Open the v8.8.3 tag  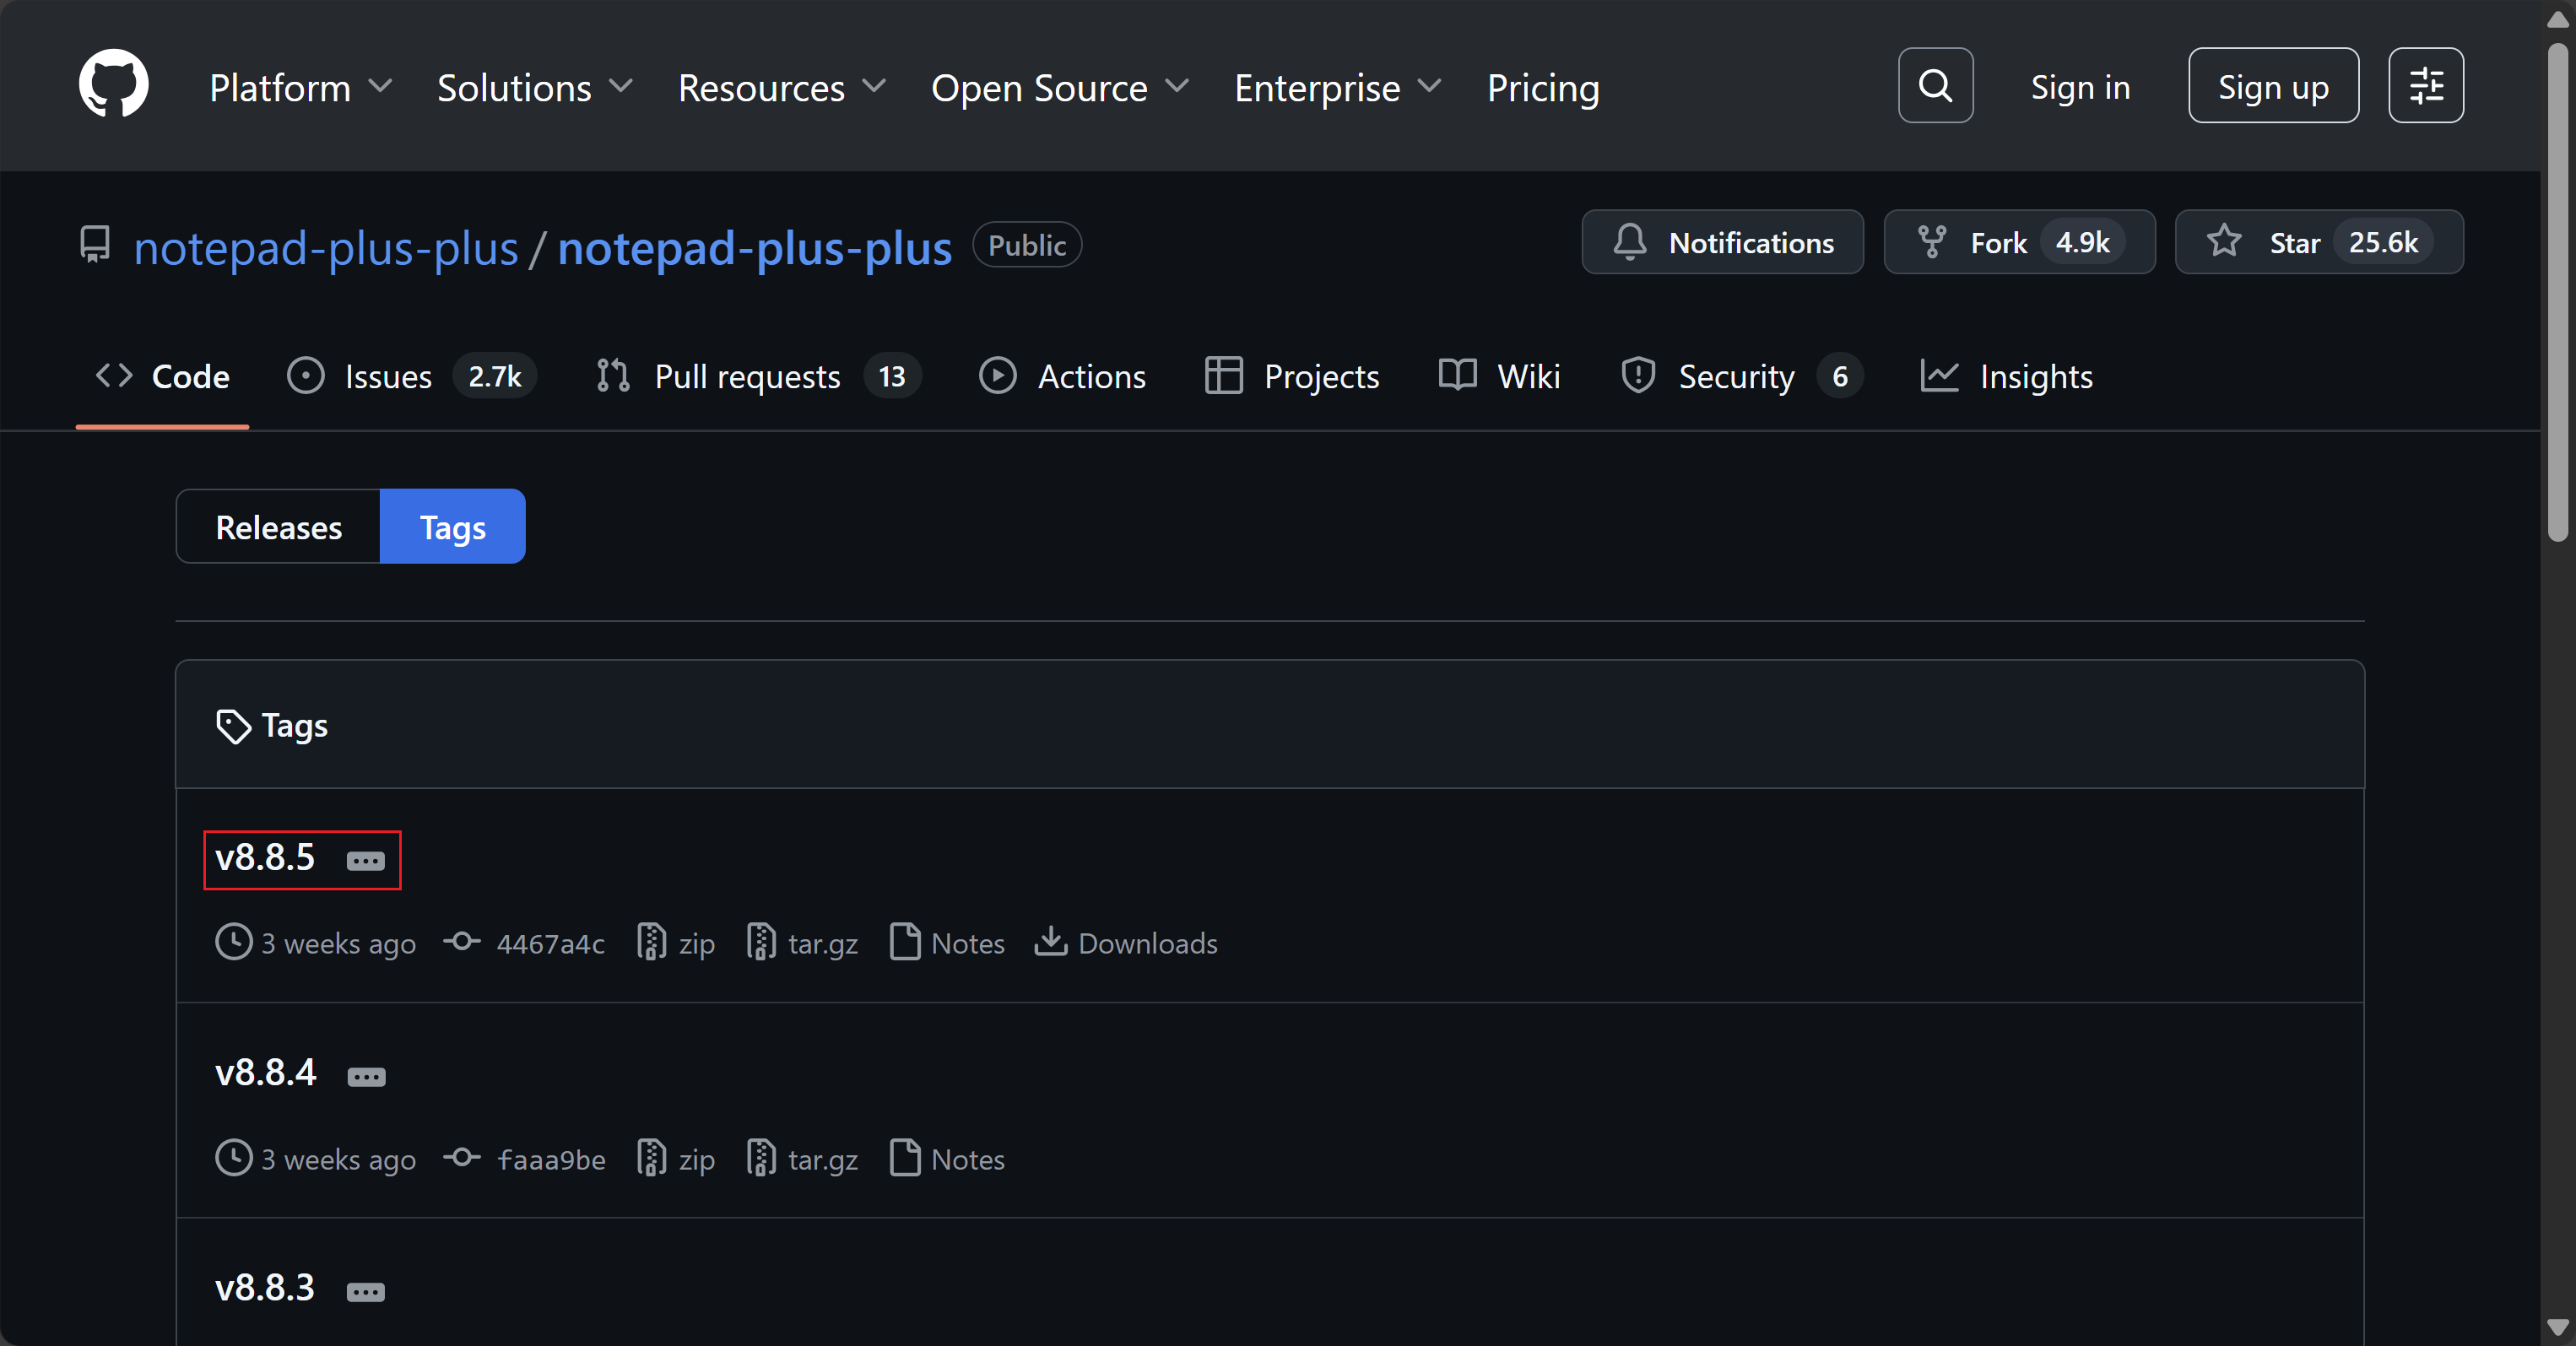265,1287
